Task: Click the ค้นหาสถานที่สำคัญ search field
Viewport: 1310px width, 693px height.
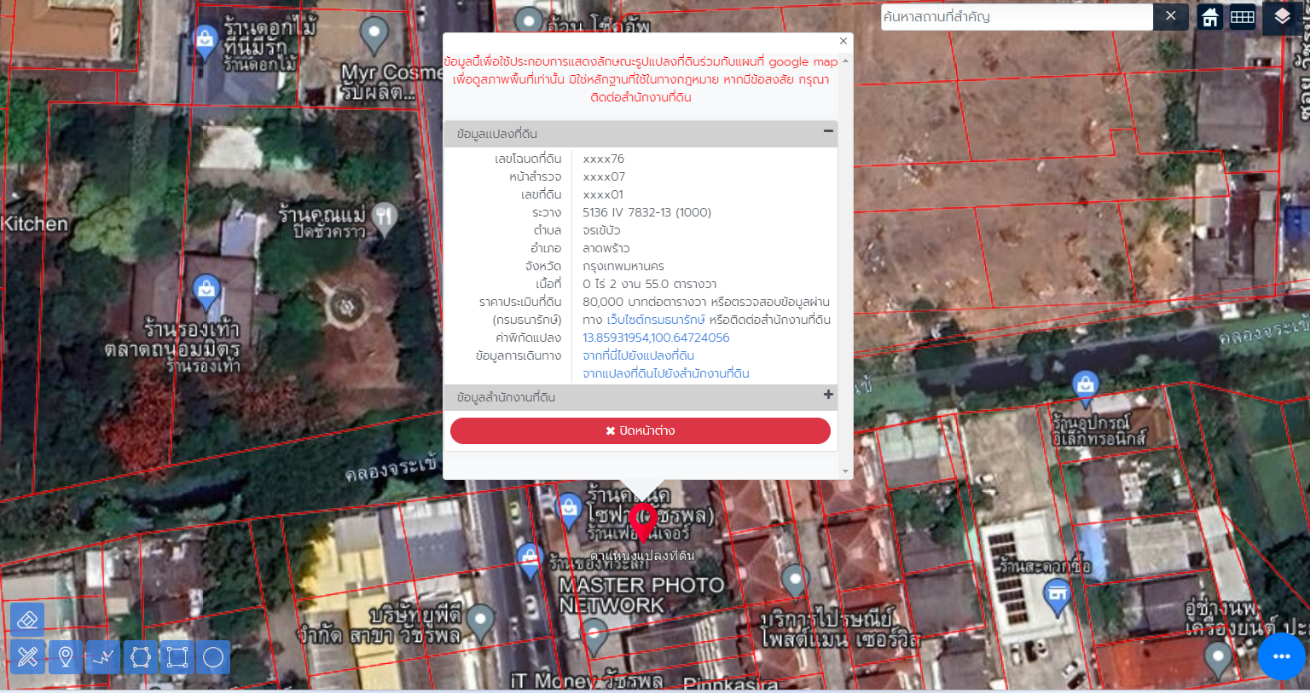Action: click(1015, 17)
